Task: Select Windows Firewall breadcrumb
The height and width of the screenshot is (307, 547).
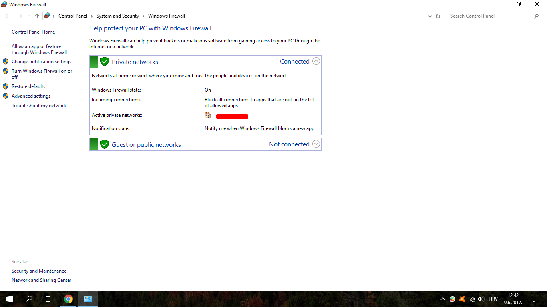Action: pos(167,16)
